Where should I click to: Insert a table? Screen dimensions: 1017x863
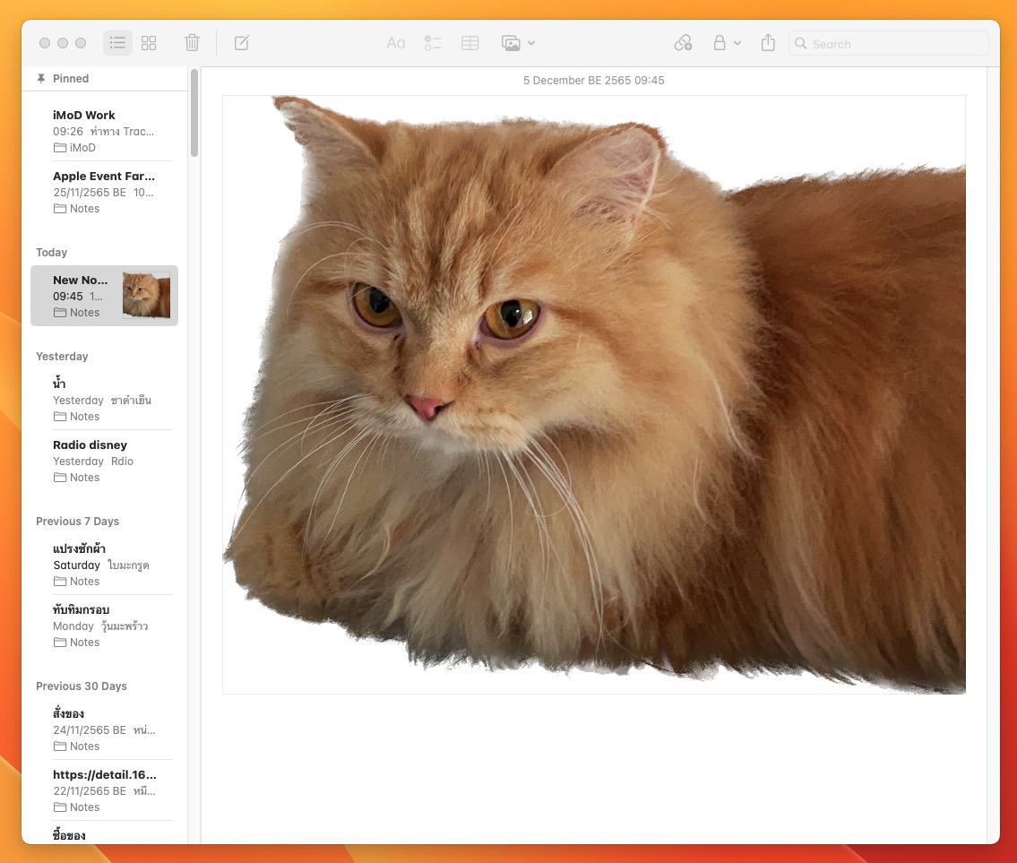pyautogui.click(x=470, y=43)
